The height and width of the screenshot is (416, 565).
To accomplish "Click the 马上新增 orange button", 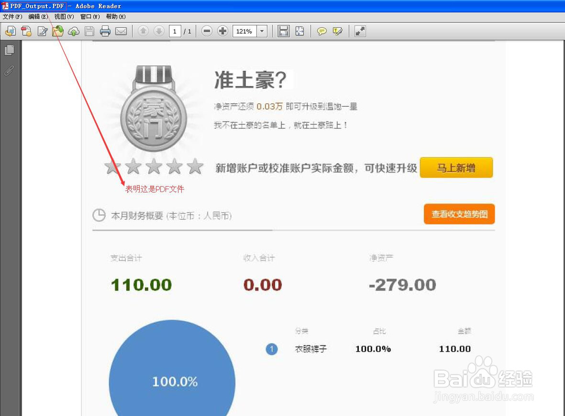I will (457, 167).
